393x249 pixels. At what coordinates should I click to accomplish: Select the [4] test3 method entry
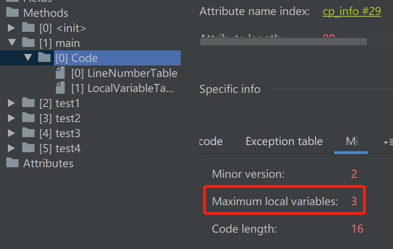(60, 133)
